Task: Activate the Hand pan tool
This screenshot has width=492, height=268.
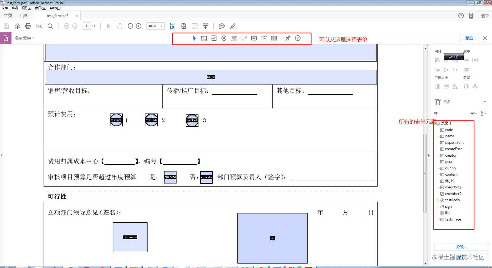Action: (x=119, y=26)
